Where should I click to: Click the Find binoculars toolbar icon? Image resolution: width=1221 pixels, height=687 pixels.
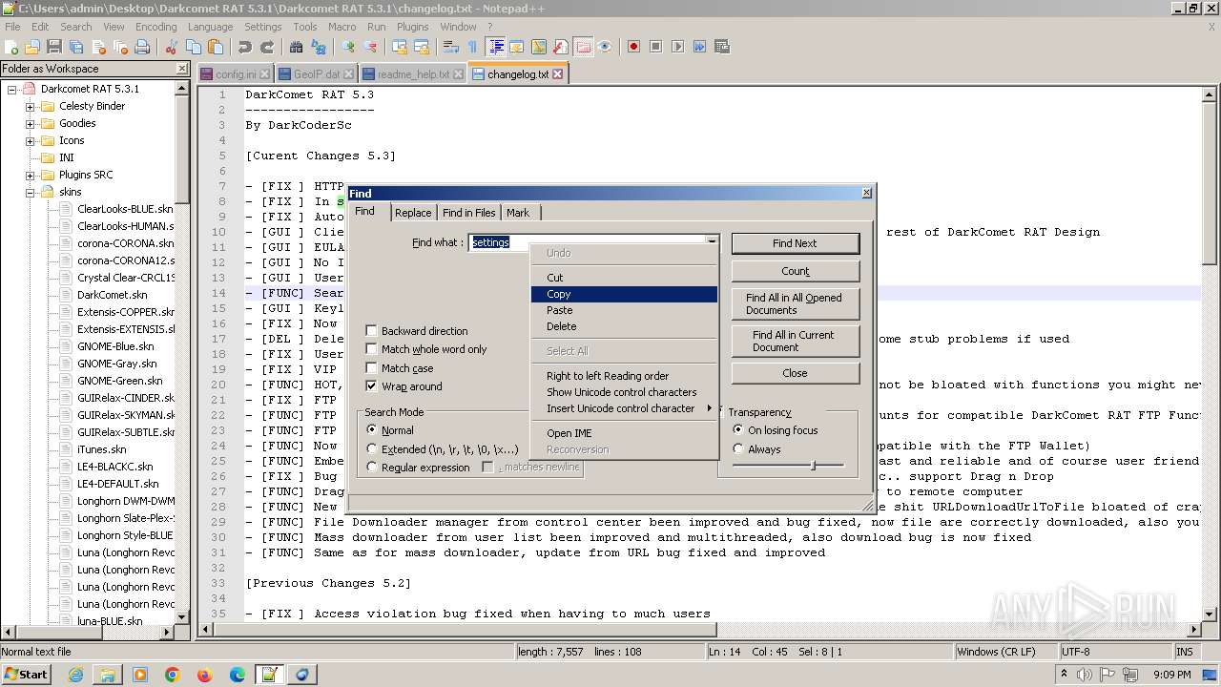(x=296, y=47)
